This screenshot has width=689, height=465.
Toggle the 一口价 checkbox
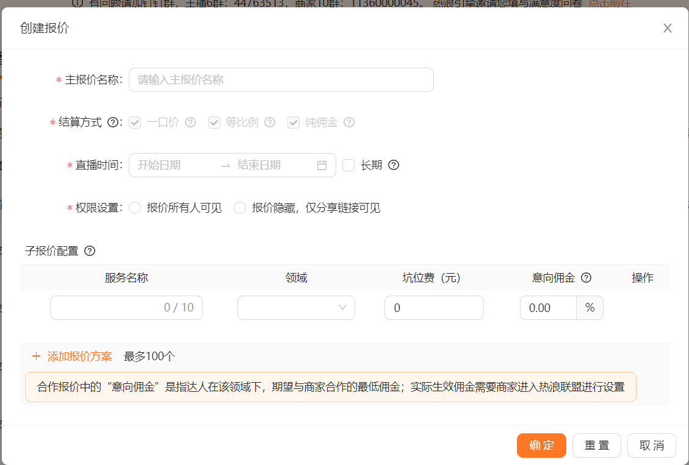135,122
